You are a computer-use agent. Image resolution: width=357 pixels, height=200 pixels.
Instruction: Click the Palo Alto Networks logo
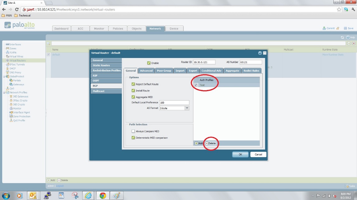click(20, 25)
